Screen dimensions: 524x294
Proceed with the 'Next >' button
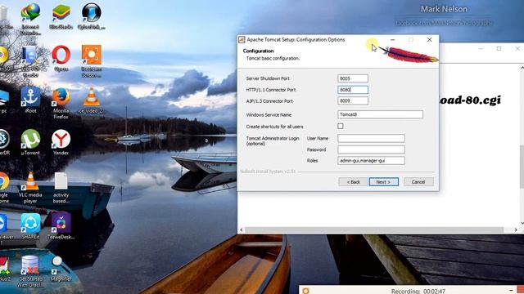(x=384, y=182)
